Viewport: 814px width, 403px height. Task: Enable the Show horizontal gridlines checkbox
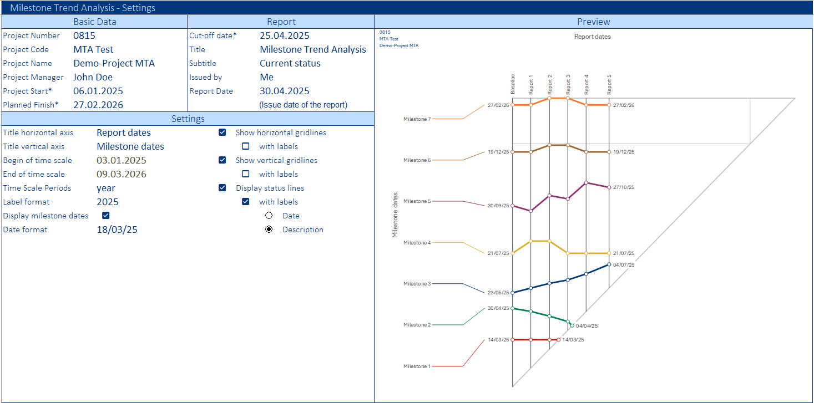coord(223,133)
